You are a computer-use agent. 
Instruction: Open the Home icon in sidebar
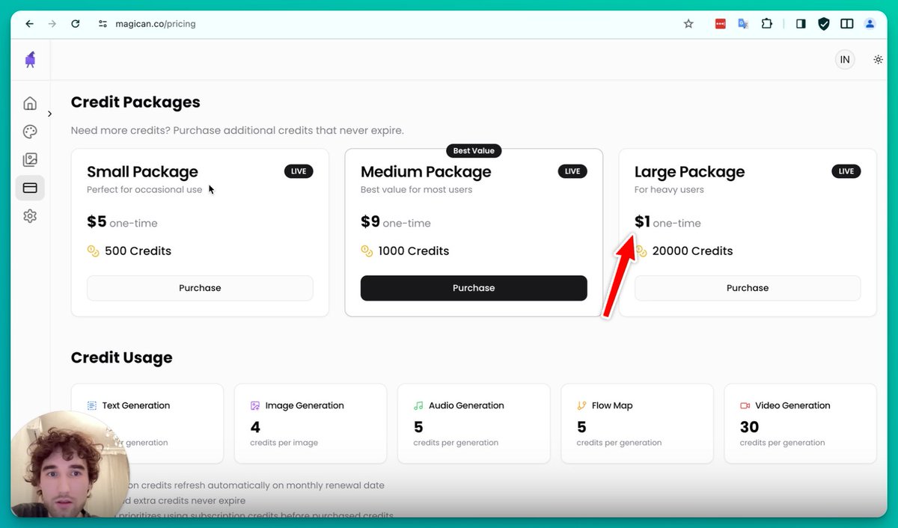[x=30, y=103]
